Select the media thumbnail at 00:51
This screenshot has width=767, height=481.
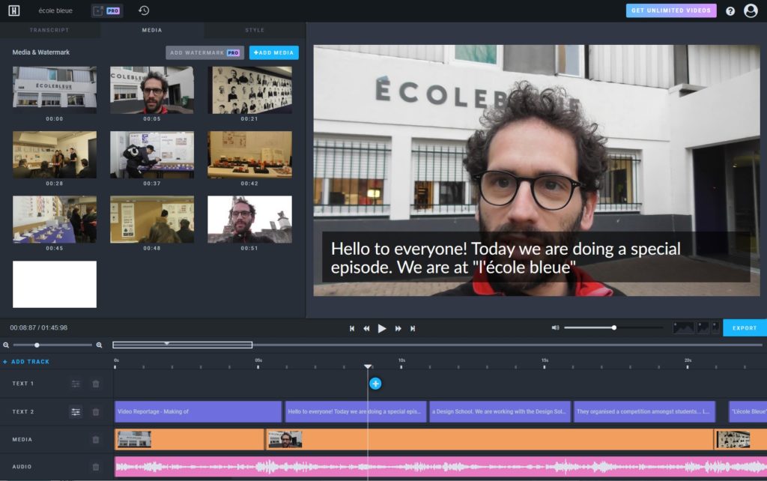coord(249,220)
